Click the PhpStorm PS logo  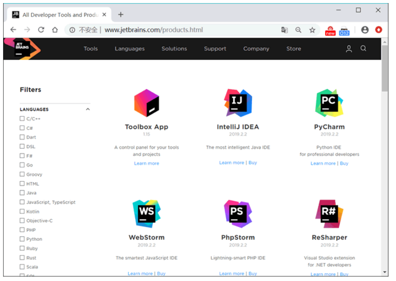(x=238, y=214)
